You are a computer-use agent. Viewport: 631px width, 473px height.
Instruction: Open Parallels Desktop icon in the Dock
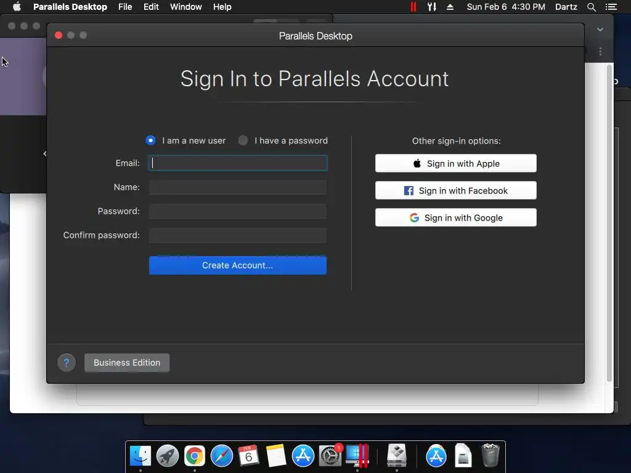pos(357,456)
